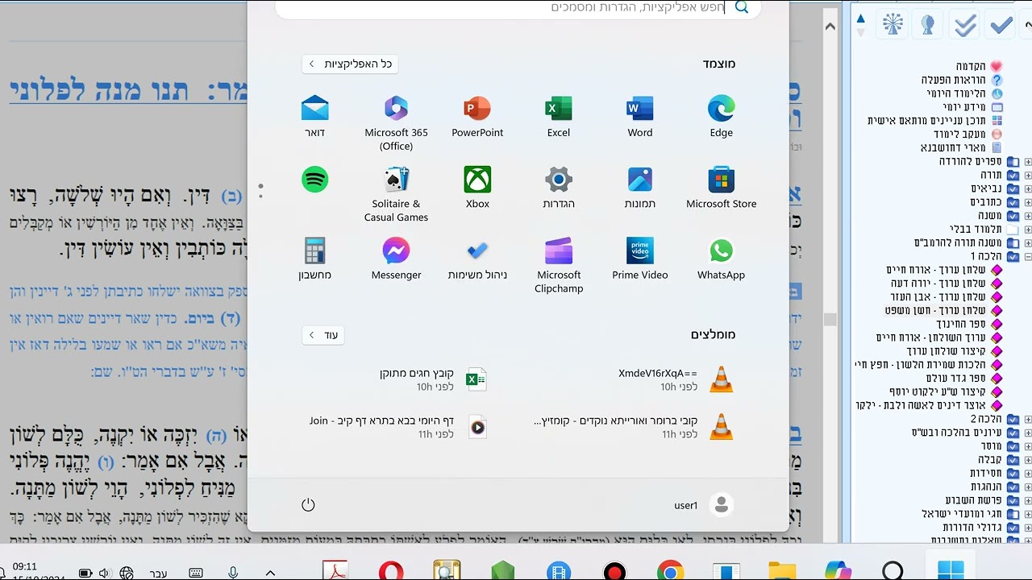The image size is (1032, 580).
Task: Open the Photos (תמונות) app
Action: point(640,188)
